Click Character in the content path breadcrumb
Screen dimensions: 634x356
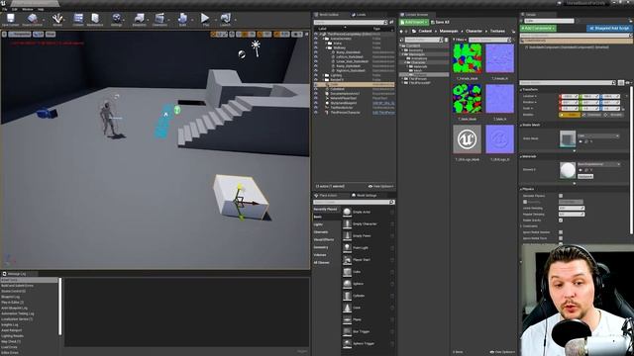tap(474, 31)
